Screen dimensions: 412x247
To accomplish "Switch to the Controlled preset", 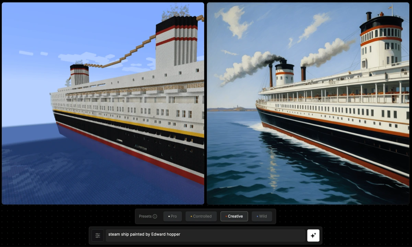I will (201, 216).
